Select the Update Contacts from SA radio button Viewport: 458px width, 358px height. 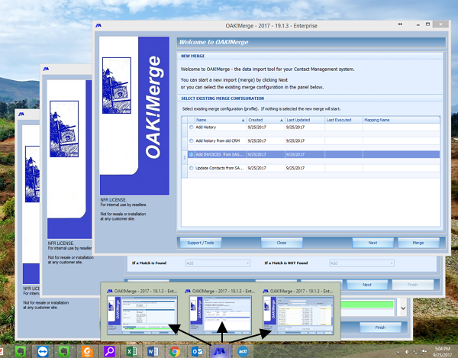(x=192, y=168)
